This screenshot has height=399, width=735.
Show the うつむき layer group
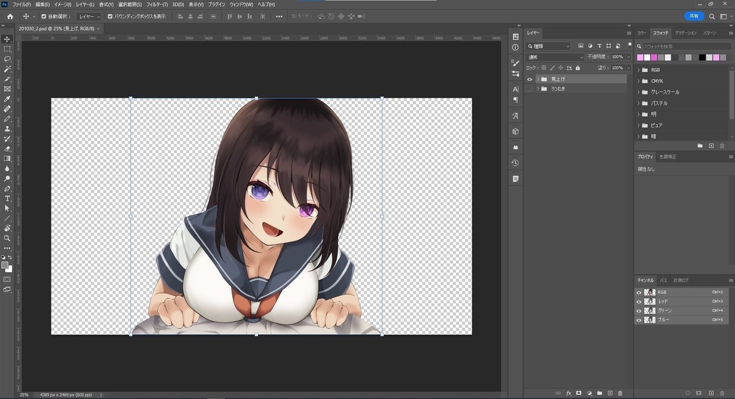[x=530, y=89]
